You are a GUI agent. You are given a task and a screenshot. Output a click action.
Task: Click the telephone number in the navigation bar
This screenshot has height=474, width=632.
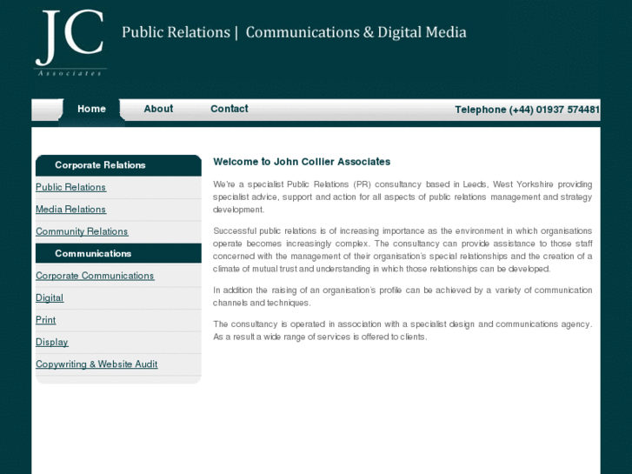tap(527, 110)
